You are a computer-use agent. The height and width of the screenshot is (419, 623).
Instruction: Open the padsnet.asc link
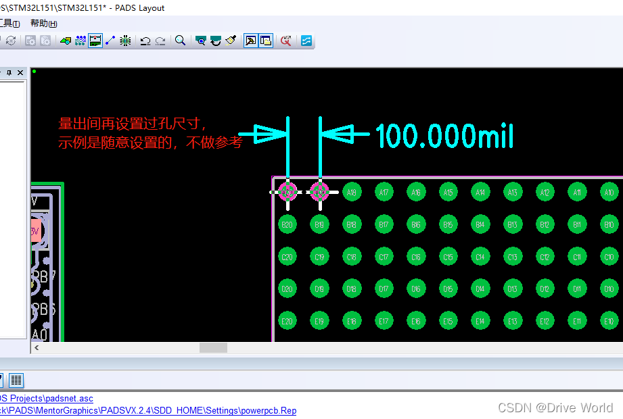(x=47, y=398)
